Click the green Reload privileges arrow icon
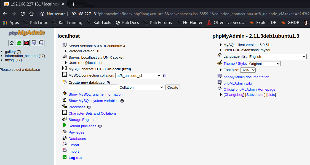The height and width of the screenshot is (165, 310). point(65,125)
